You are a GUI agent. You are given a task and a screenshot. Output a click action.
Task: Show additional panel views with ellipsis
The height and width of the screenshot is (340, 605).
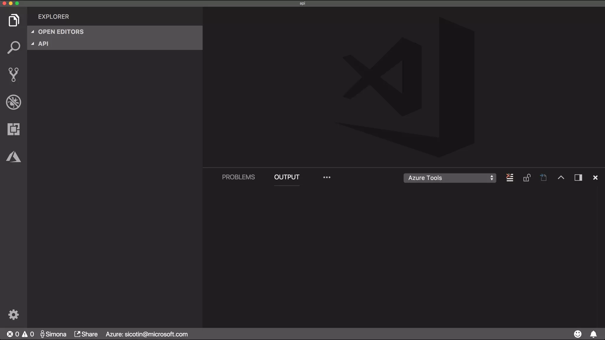tap(326, 177)
